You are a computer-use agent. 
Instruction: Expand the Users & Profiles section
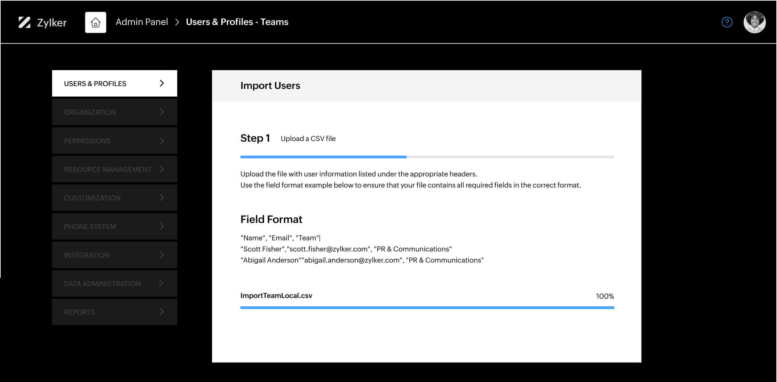pos(161,83)
